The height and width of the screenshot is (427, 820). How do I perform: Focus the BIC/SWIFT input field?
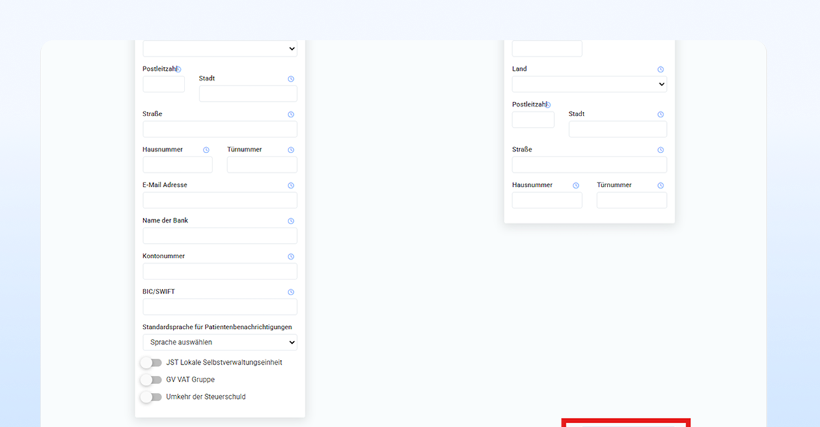(220, 307)
